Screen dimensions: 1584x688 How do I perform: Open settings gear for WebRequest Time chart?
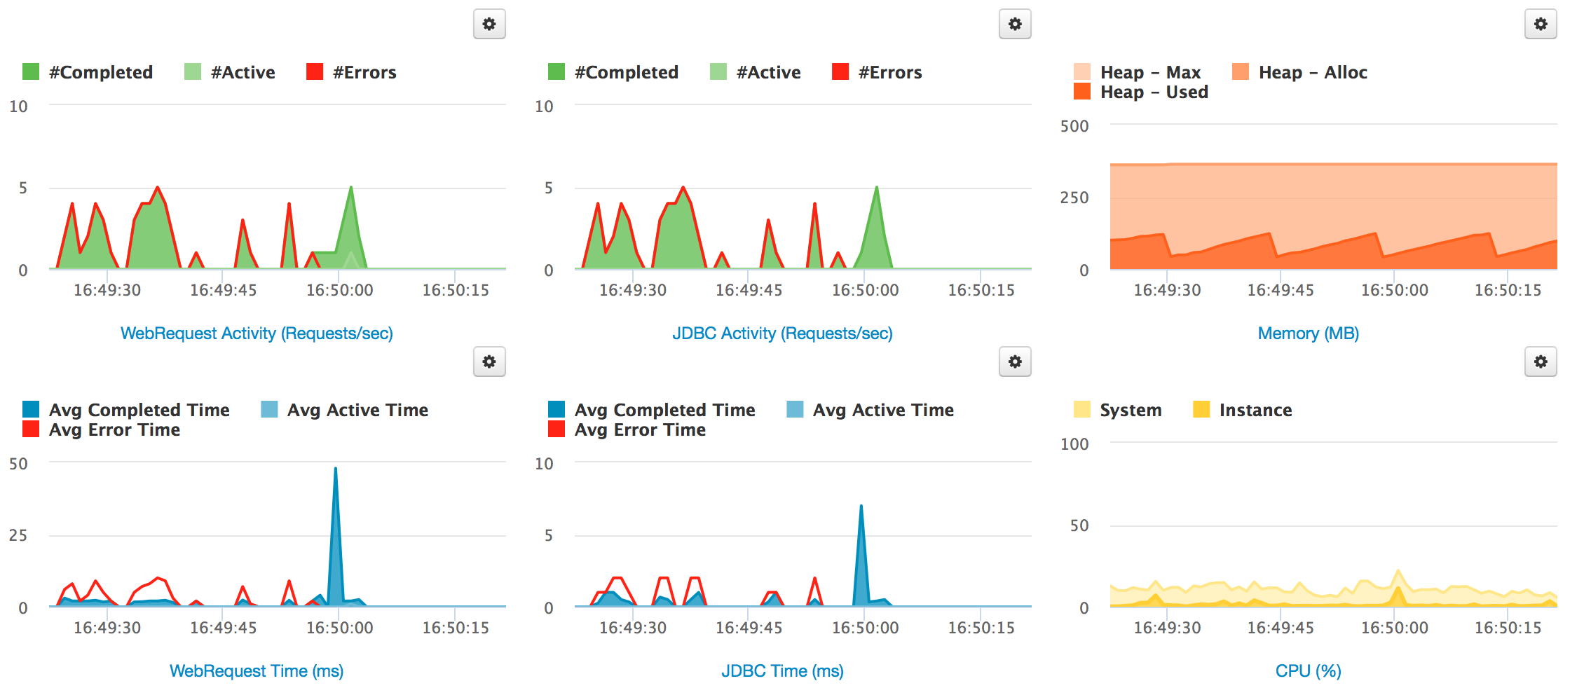point(489,362)
